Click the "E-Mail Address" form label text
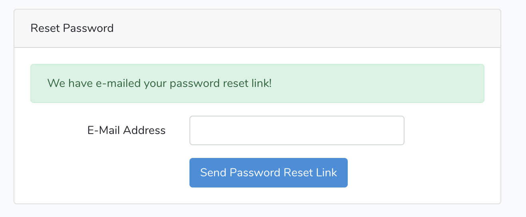Image resolution: width=526 pixels, height=217 pixels. tap(126, 130)
